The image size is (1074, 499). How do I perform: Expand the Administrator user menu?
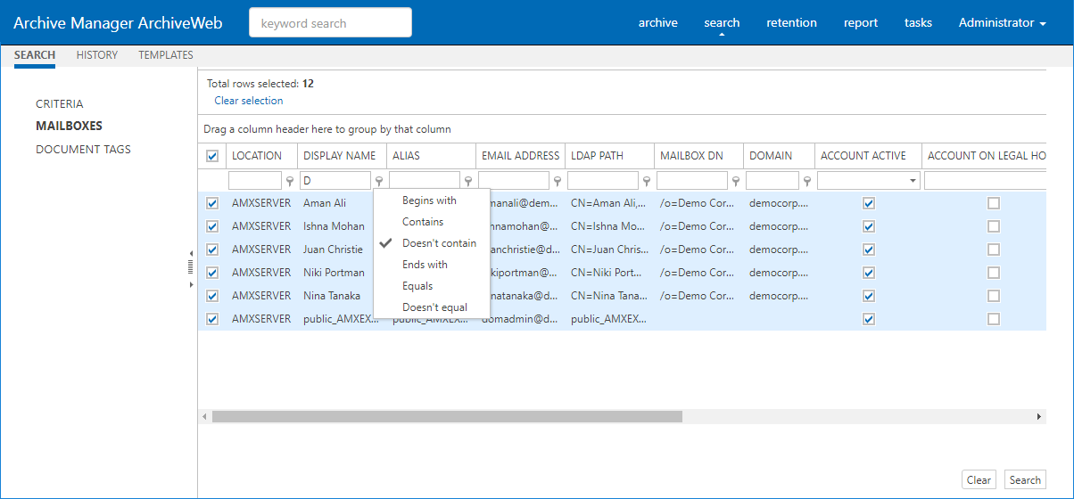tap(1002, 23)
